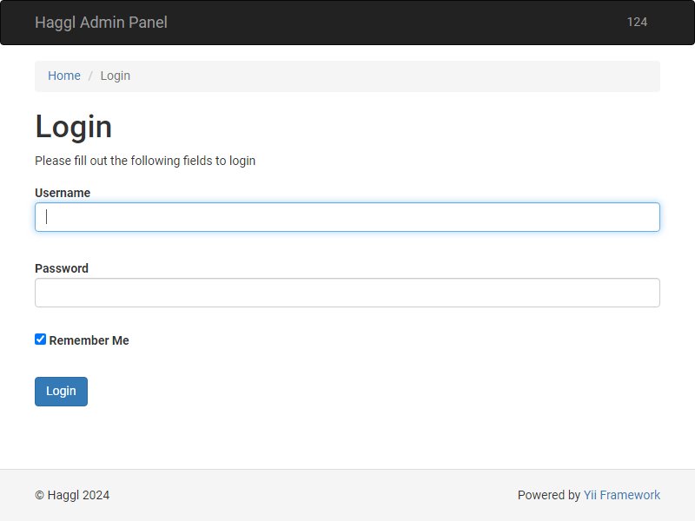Select the © Haggl 2024 footer text
The image size is (695, 521).
[x=72, y=495]
